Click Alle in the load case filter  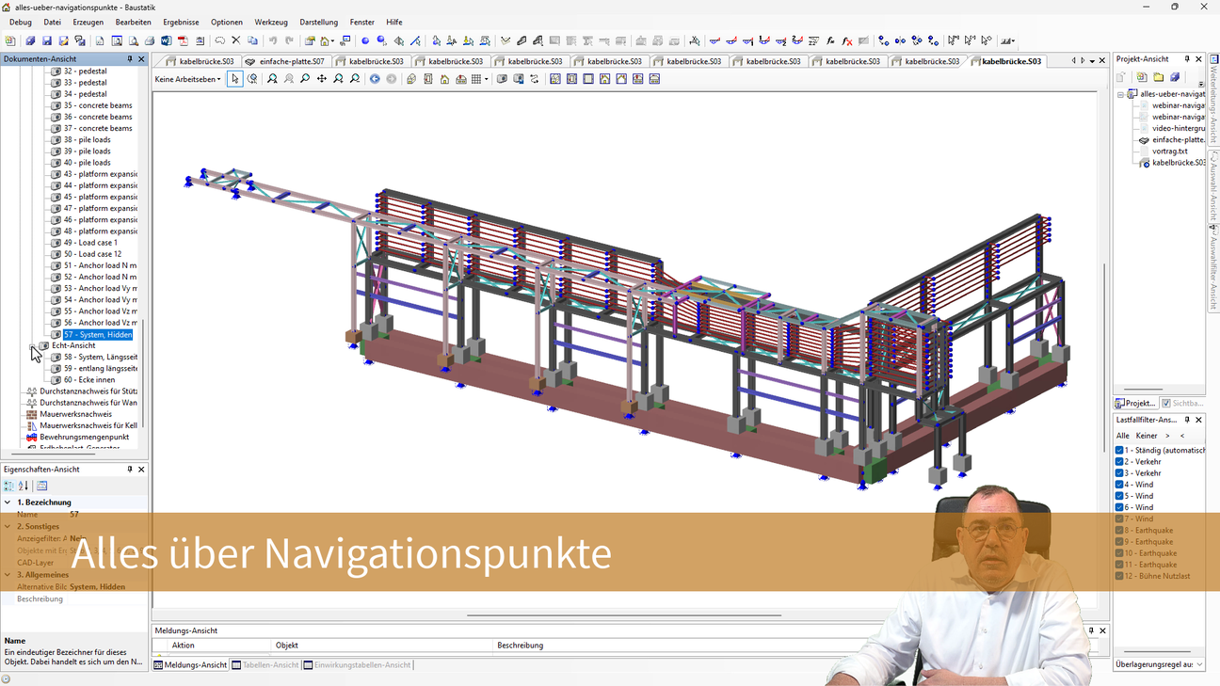coord(1122,436)
